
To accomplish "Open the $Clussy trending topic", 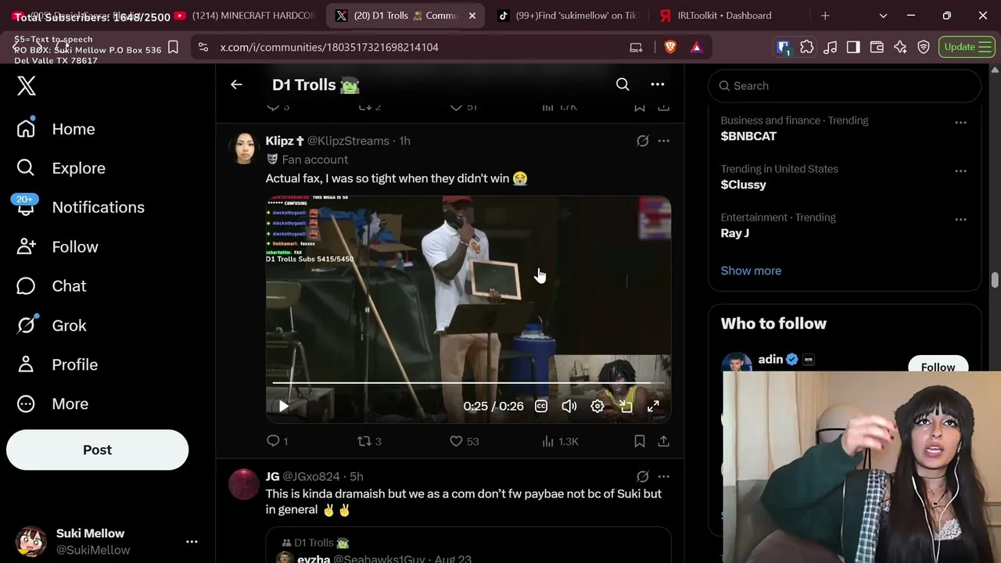I will [x=743, y=185].
